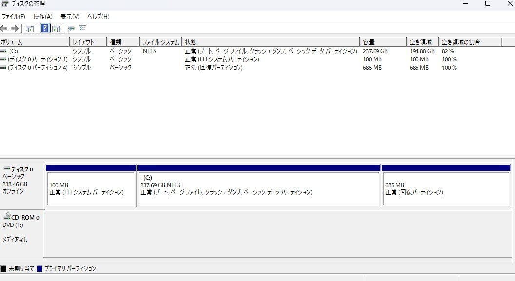Click the プライマリ パーティション legend swatch

click(39, 268)
